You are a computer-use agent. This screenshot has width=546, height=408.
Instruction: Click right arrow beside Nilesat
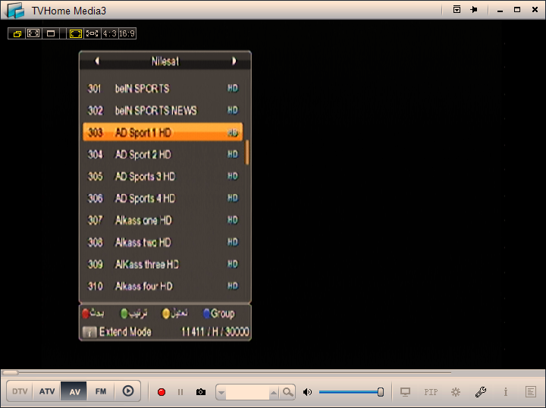[x=234, y=61]
